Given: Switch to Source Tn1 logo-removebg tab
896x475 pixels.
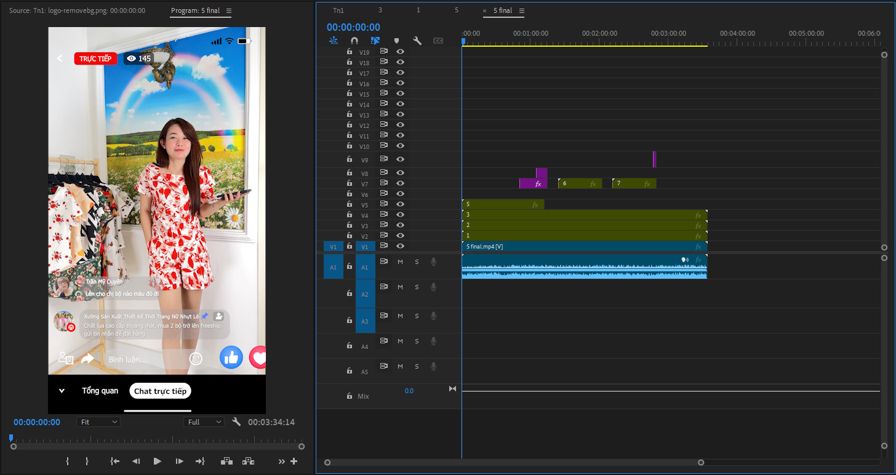Looking at the screenshot, I should point(77,10).
